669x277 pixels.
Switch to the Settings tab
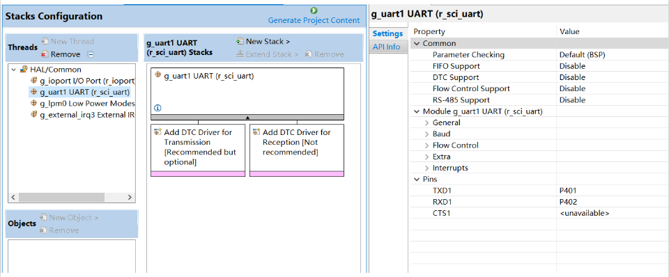387,33
